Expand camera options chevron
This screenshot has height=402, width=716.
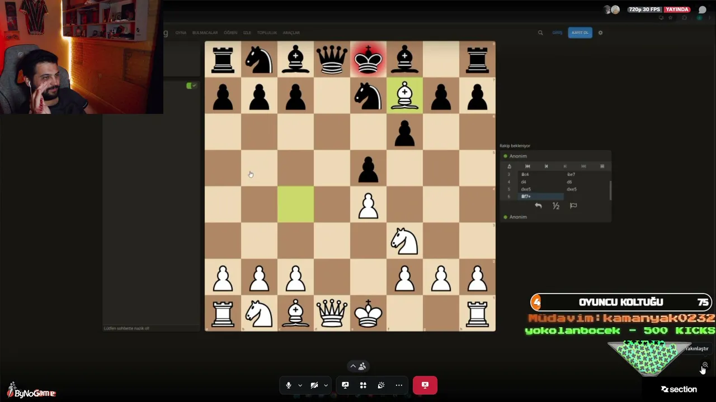click(x=326, y=385)
